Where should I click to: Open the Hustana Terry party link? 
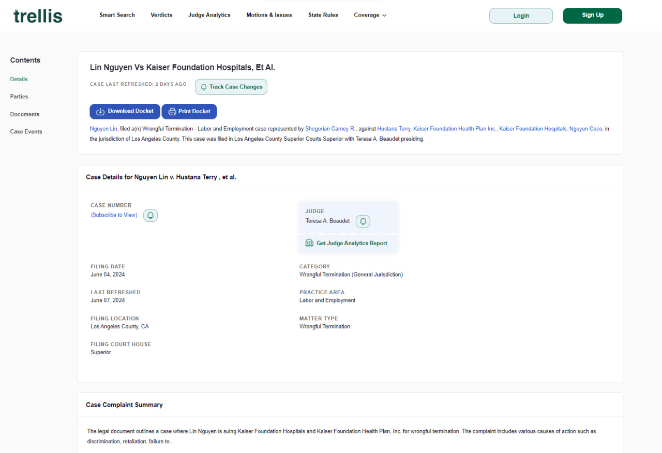coord(394,129)
